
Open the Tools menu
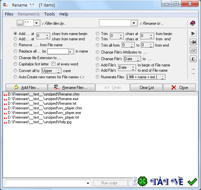point(50,14)
